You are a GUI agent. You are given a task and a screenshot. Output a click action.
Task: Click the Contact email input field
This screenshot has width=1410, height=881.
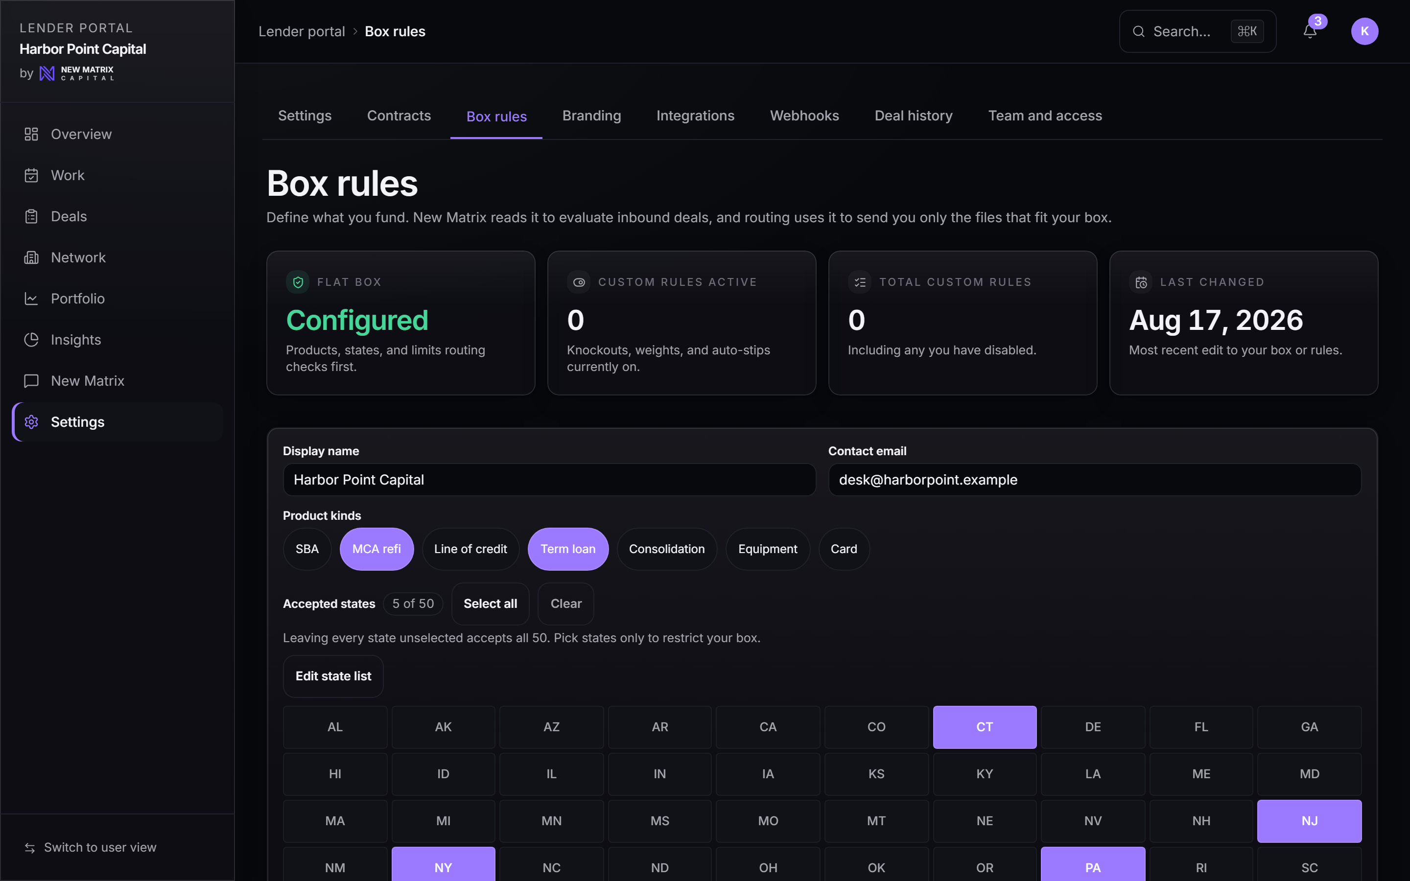click(1095, 480)
